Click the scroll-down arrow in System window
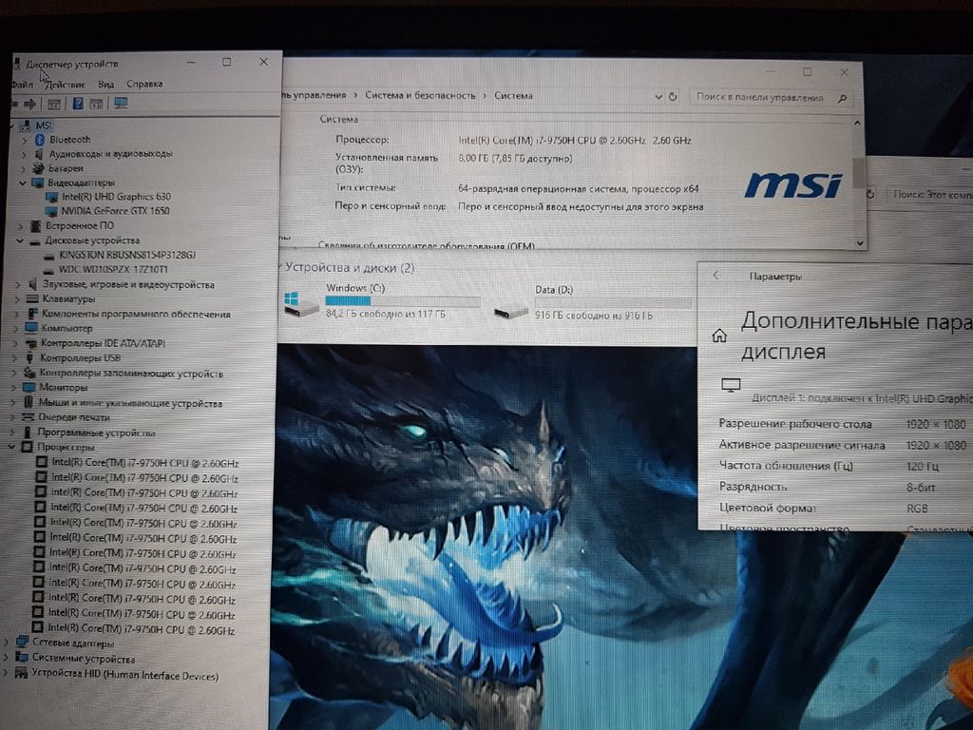Screen dimensions: 973x730 point(860,242)
